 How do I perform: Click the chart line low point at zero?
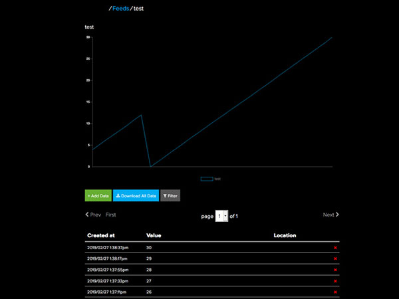[151, 166]
